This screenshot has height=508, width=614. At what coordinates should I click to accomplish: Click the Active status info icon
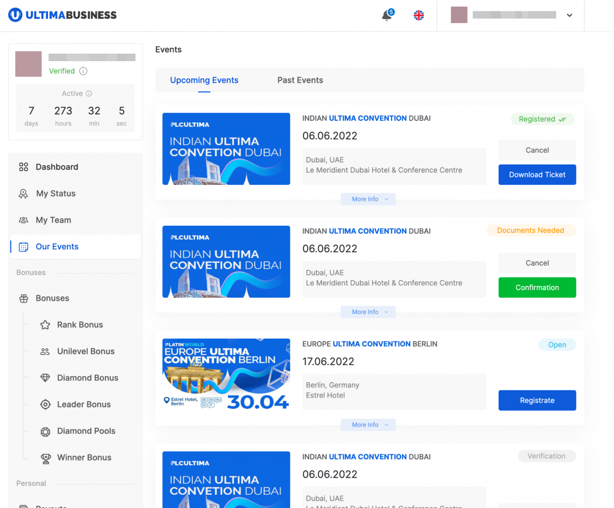pyautogui.click(x=89, y=94)
